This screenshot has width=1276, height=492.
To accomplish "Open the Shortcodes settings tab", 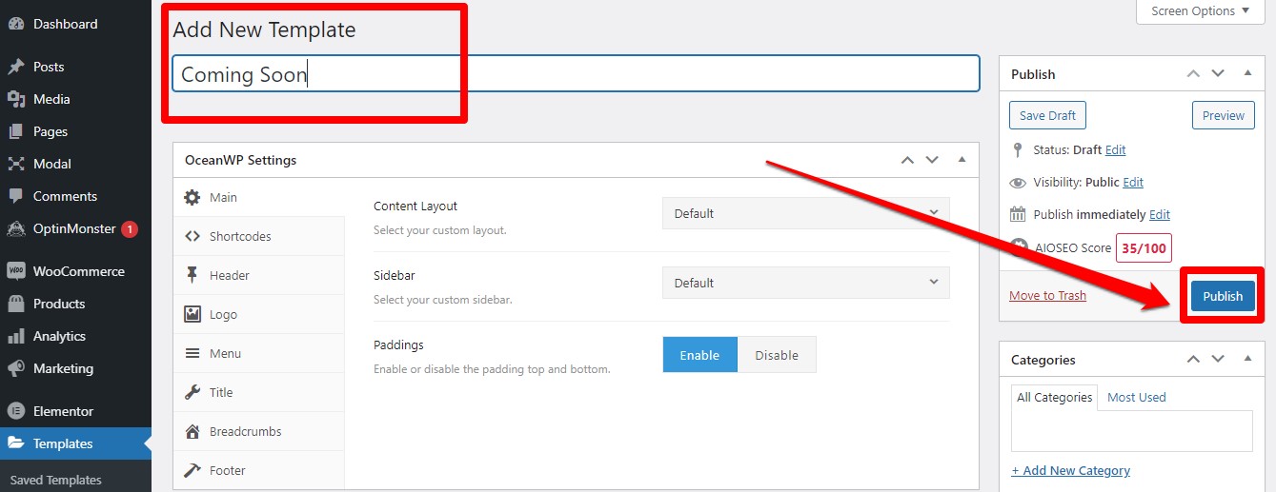I will pyautogui.click(x=240, y=236).
